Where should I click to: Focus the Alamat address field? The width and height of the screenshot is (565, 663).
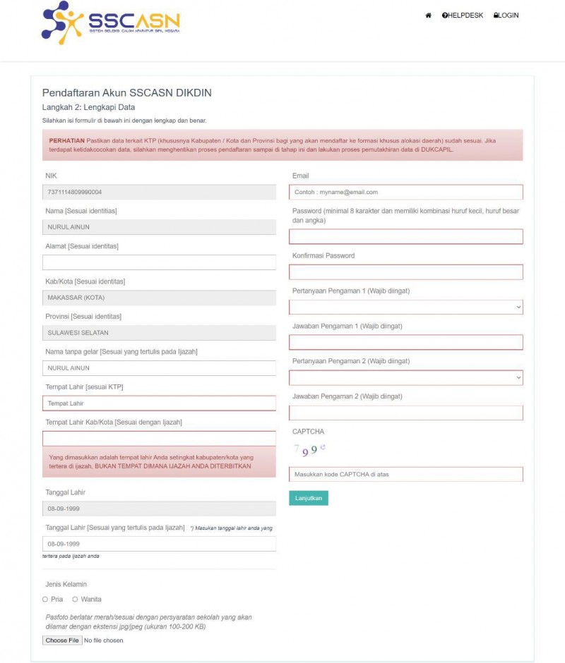coord(159,262)
